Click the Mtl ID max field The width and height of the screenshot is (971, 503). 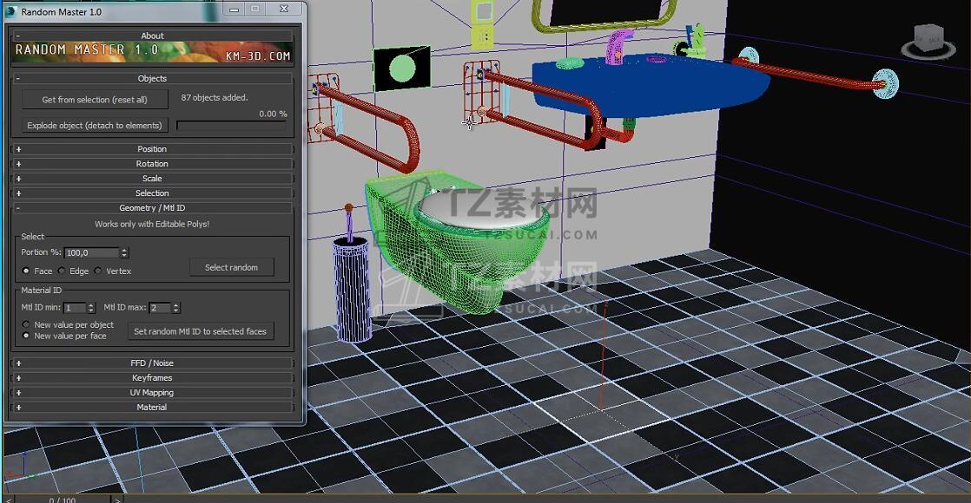coord(160,308)
